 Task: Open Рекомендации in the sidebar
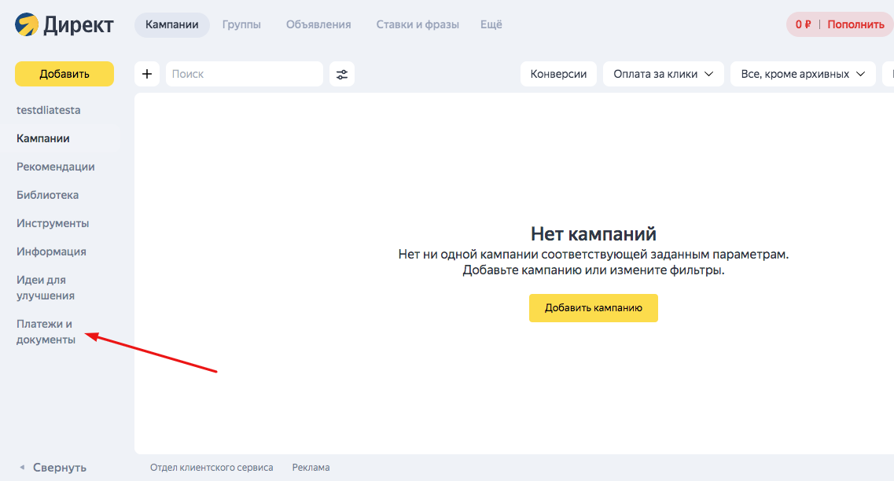coord(56,167)
